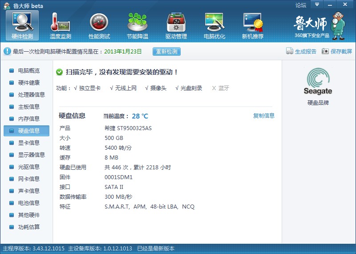Click the 主设备库版本 version in status bar
Viewport: 356px width, 254px height.
[100, 248]
